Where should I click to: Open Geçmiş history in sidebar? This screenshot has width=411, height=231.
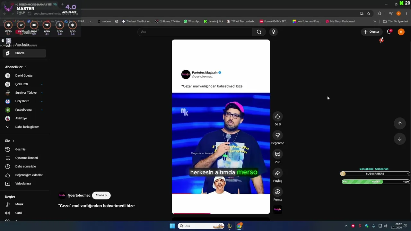(x=24, y=149)
